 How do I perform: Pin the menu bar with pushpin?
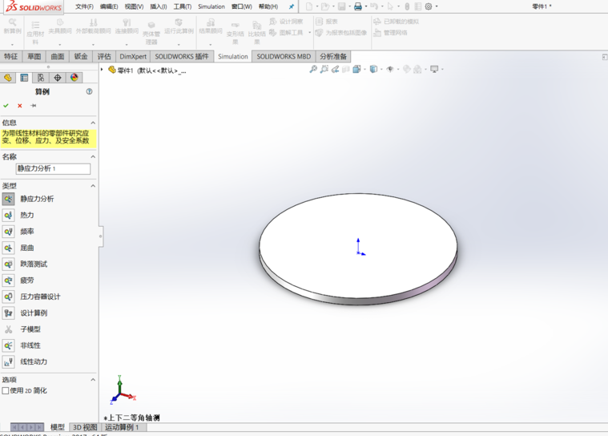(x=292, y=6)
